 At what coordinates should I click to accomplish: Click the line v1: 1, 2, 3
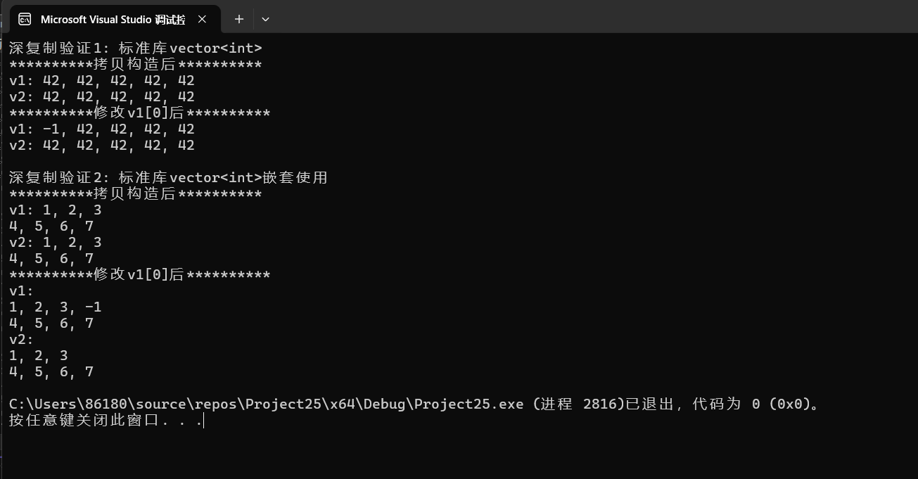[56, 210]
